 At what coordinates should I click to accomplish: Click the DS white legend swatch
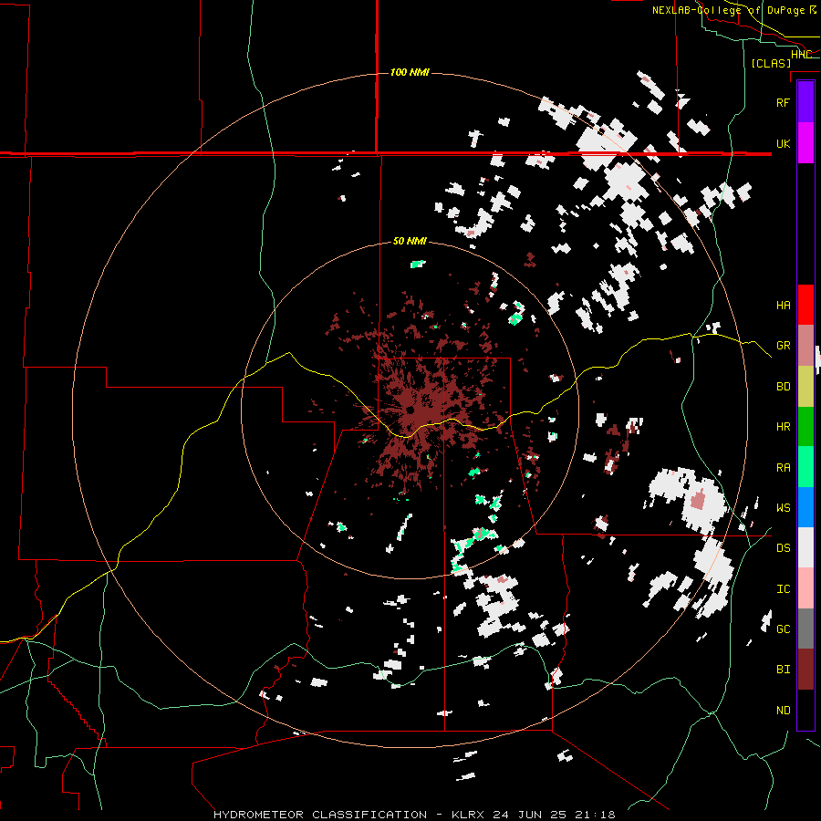(x=805, y=547)
